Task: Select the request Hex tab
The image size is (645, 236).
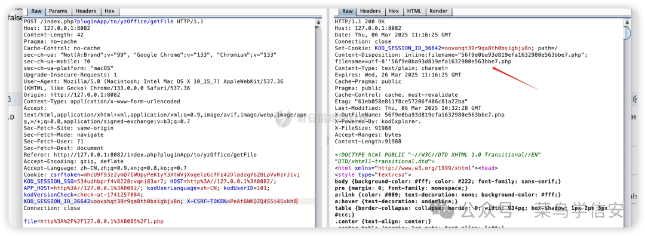Action: [x=109, y=11]
